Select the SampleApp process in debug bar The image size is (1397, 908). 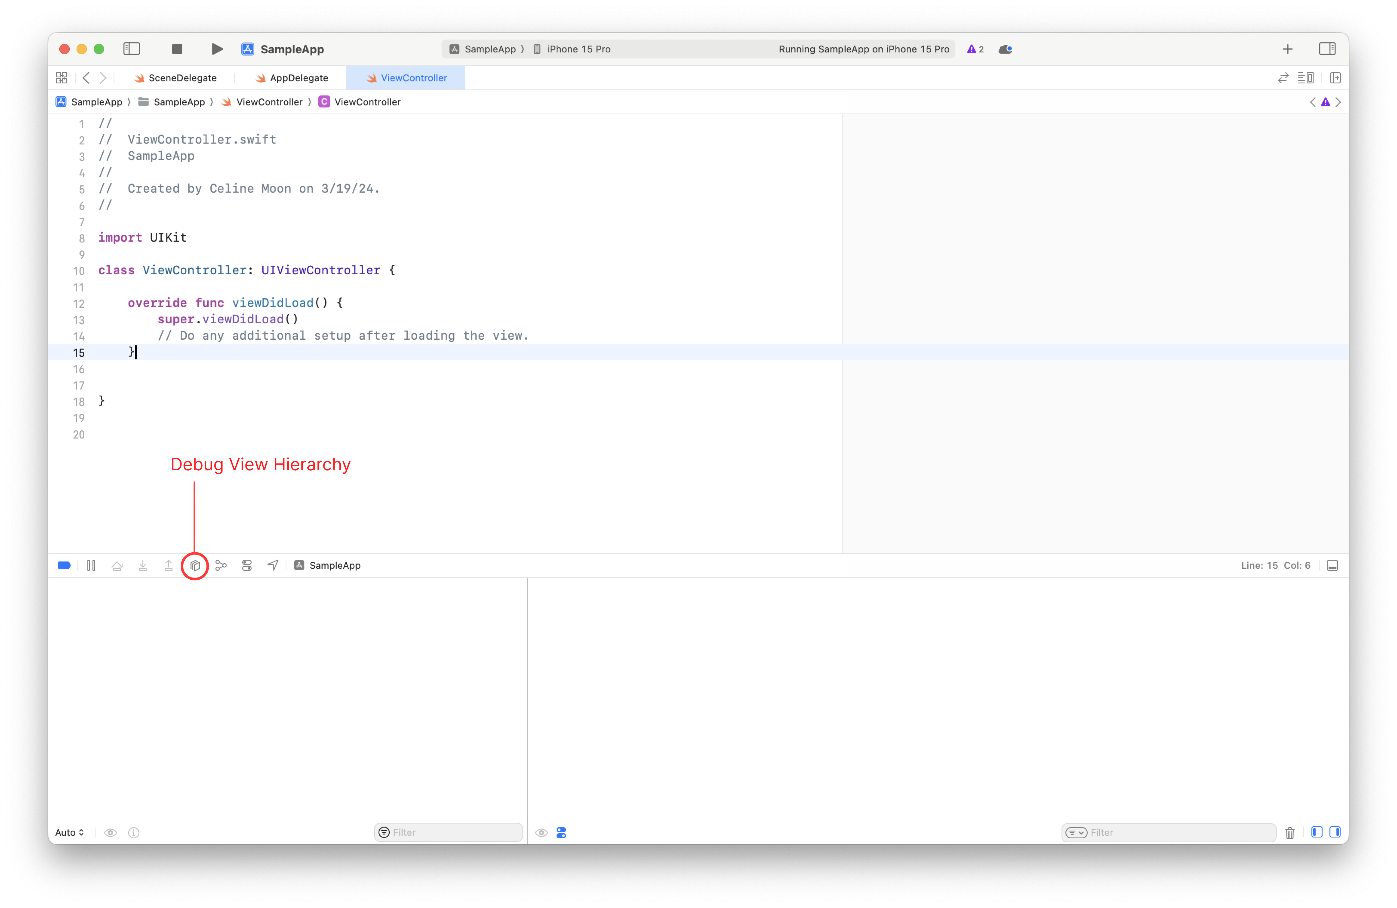pos(327,565)
